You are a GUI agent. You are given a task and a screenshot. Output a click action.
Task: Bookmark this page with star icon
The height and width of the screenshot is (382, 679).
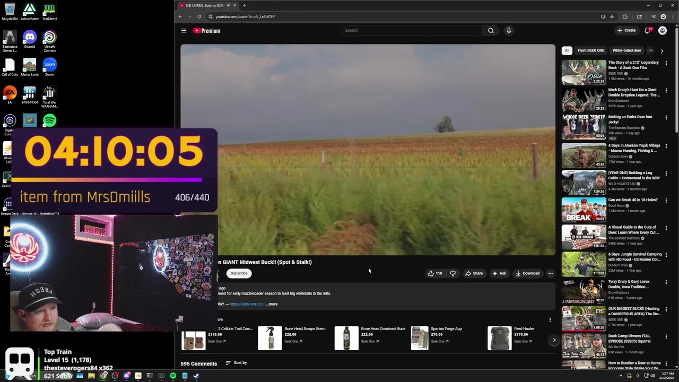pos(612,16)
